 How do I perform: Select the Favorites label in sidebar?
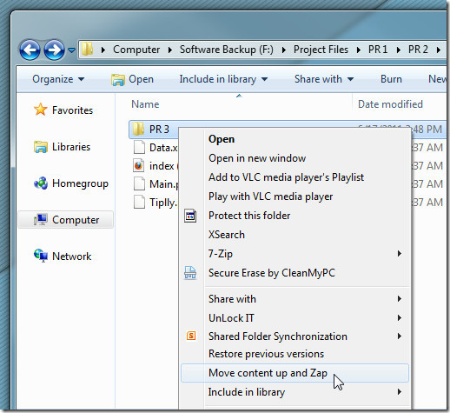(73, 110)
